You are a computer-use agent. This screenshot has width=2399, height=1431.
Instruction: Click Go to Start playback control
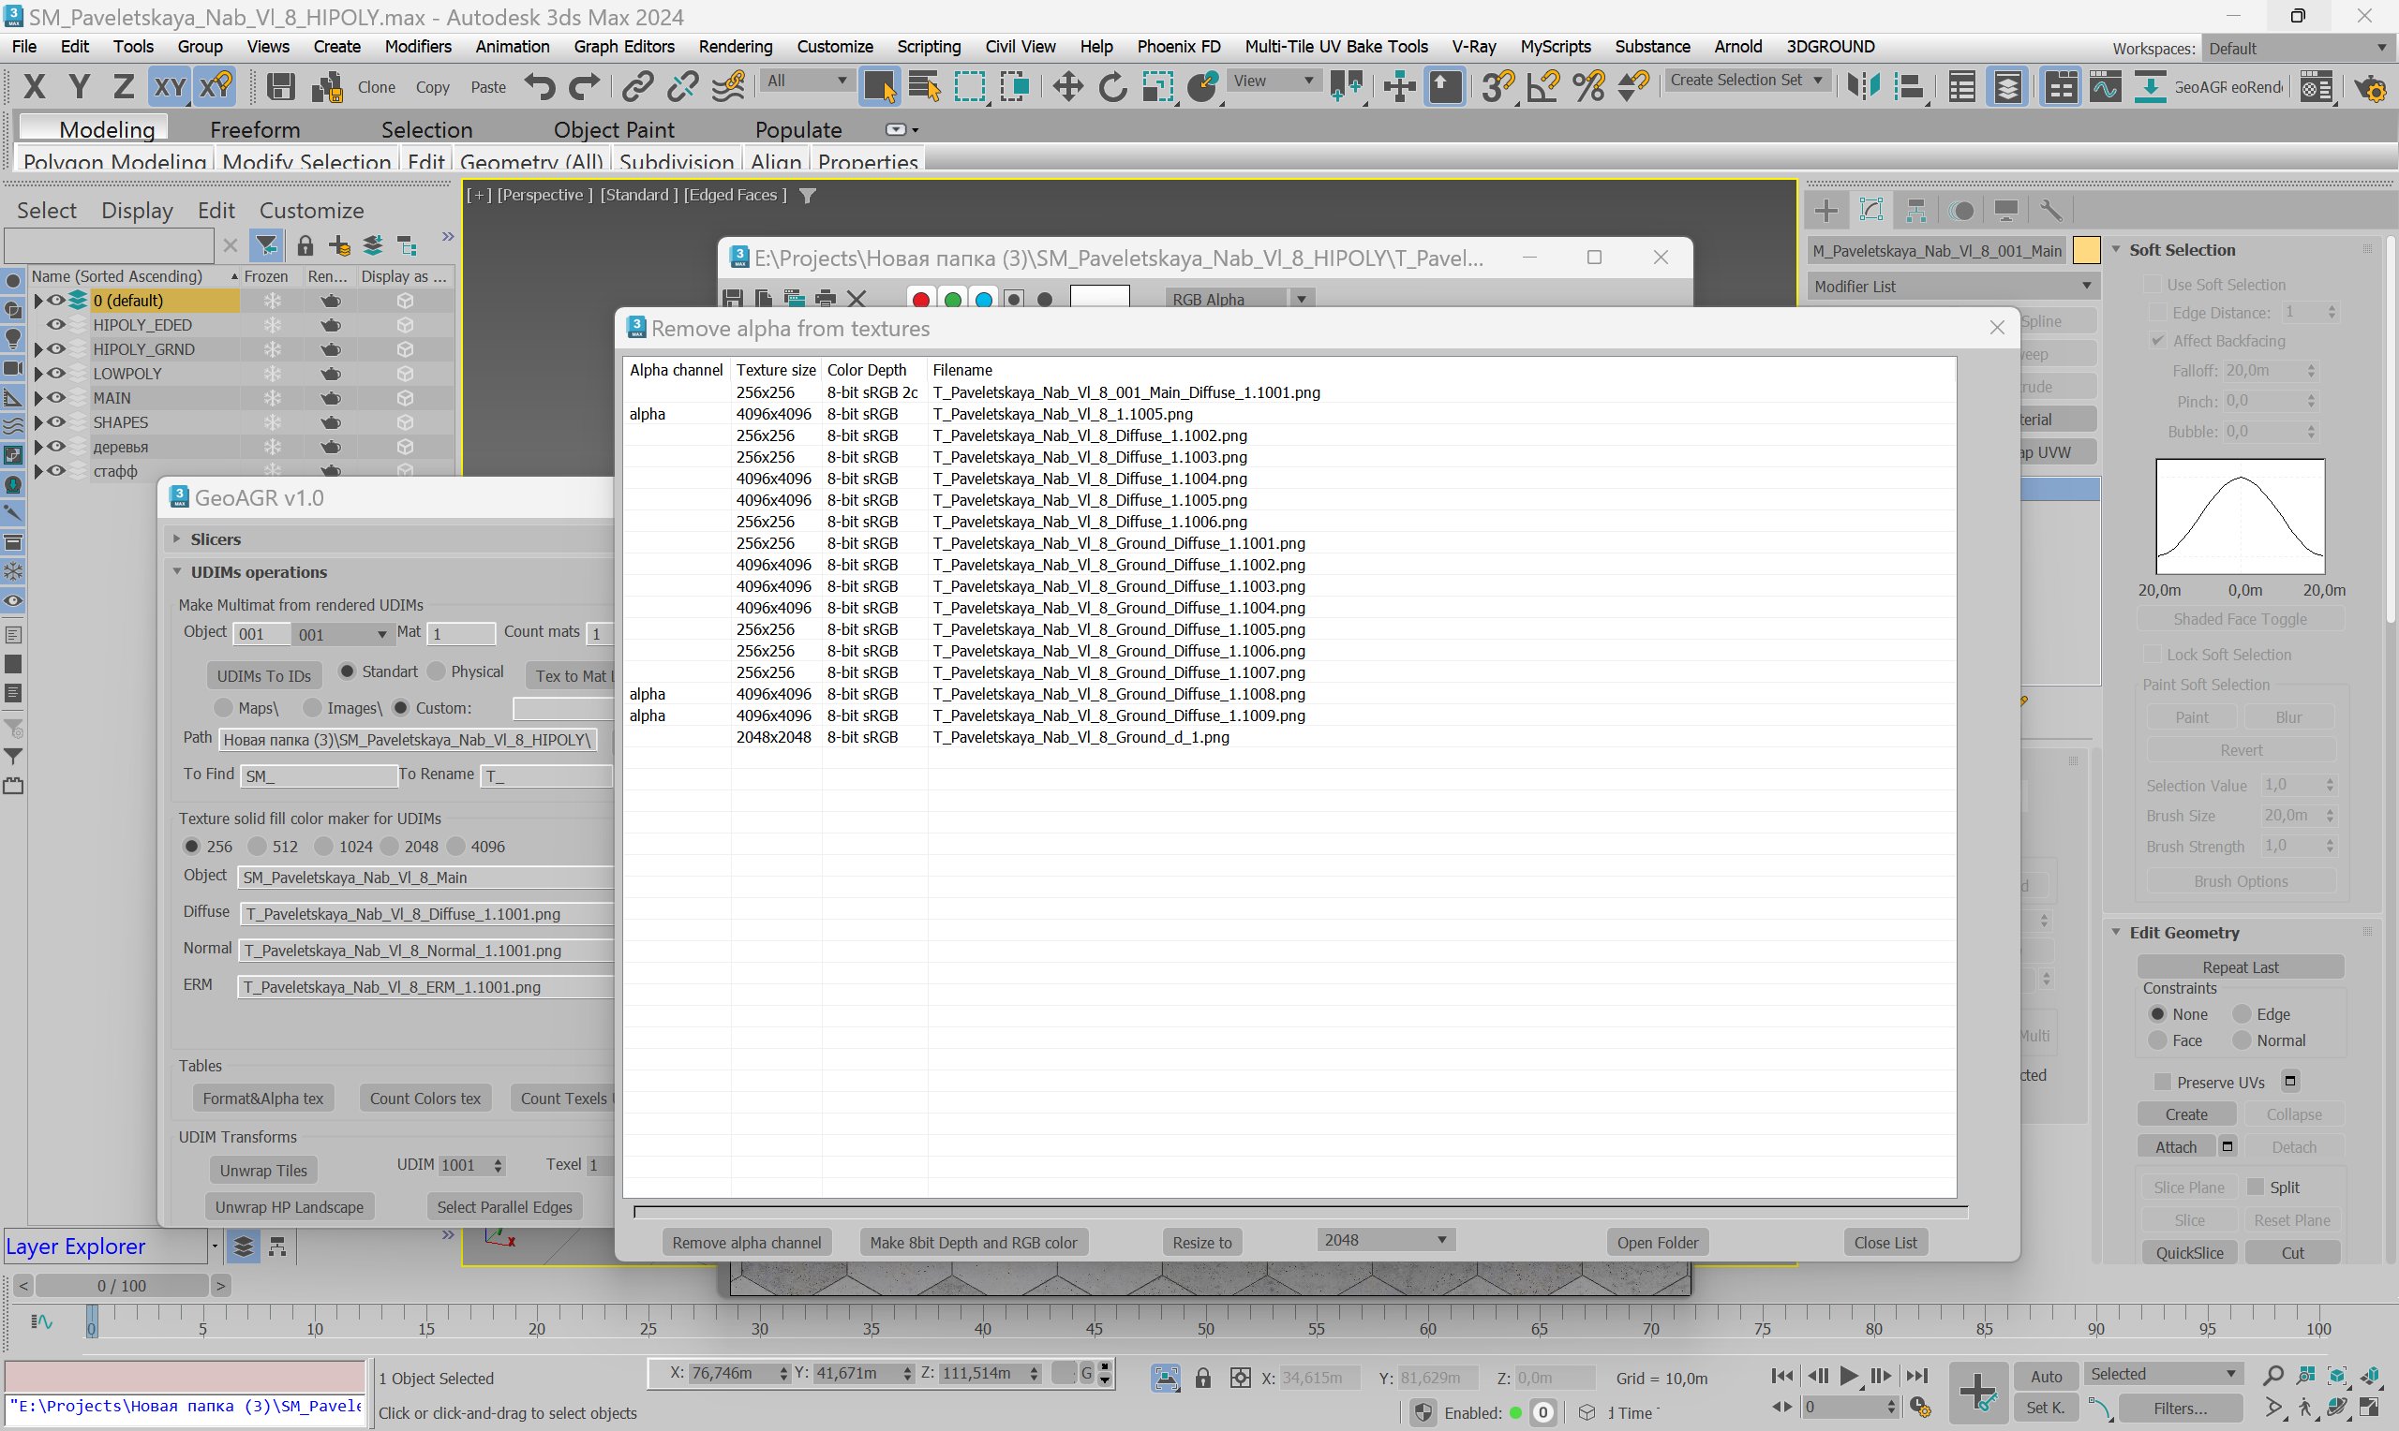(x=1782, y=1376)
